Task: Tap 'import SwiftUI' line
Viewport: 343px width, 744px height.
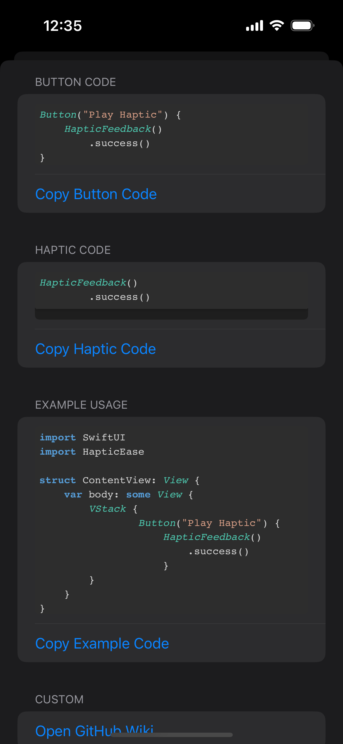Action: pos(83,437)
